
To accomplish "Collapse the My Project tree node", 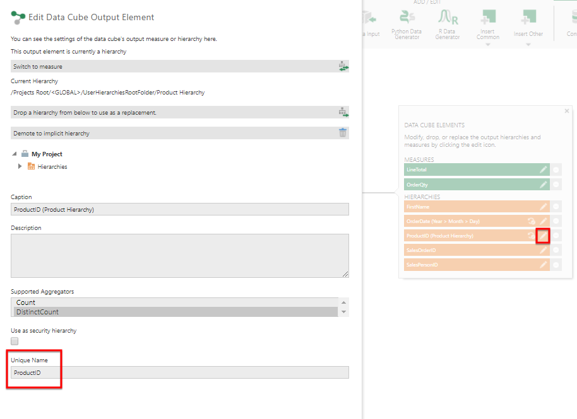I will coord(15,154).
